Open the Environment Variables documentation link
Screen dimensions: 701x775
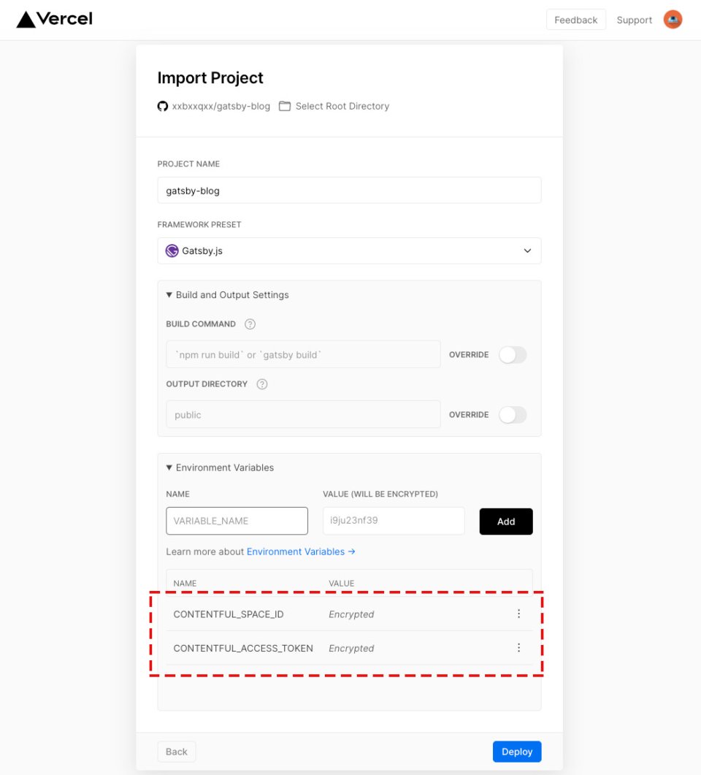point(301,551)
